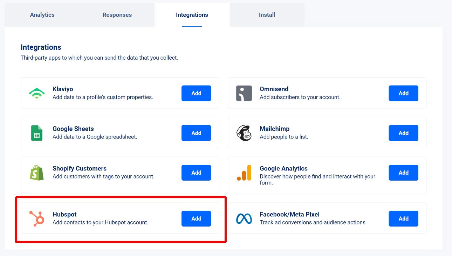Add the Mailchimp integration
Viewport: 452px width, 256px height.
click(x=403, y=133)
